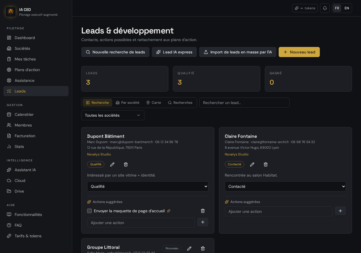This screenshot has width=361, height=253.
Task: Open Assistant IA in the sidebar
Action: [x=36, y=170]
